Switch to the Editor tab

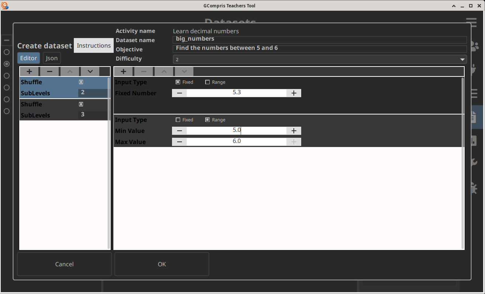28,58
